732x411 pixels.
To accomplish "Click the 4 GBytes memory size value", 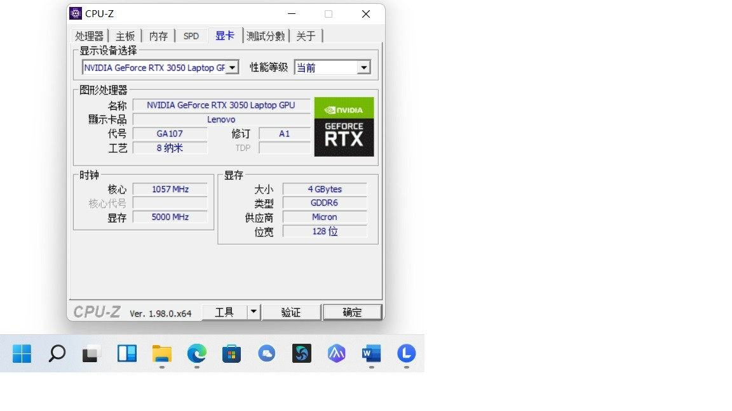I will tap(325, 189).
